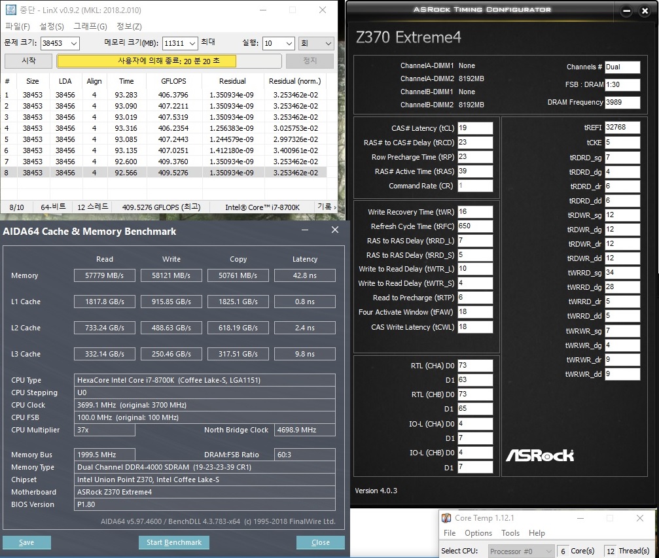Click the DRAM Frequency field showing 3989
This screenshot has width=659, height=558.
pos(622,102)
